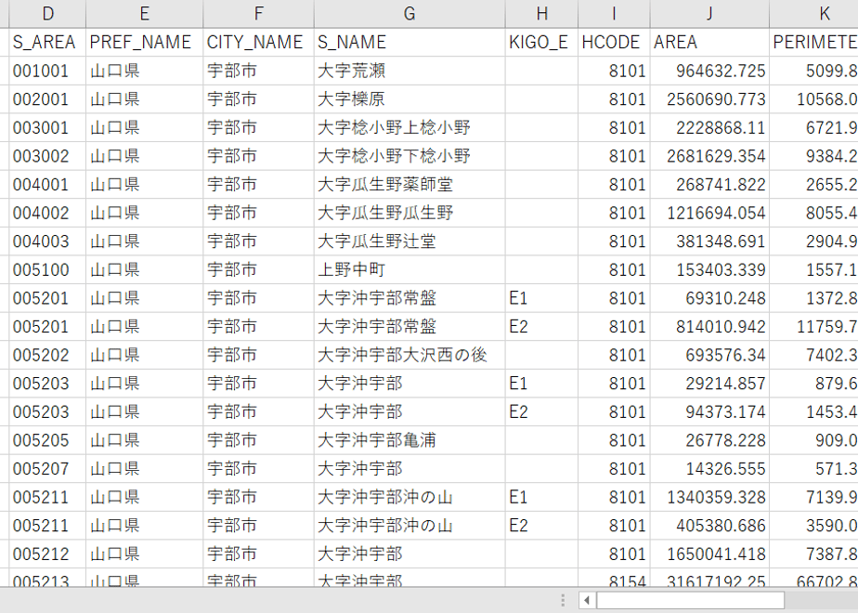Click AREA value 1216694.054
Viewport: 858px width, 613px height.
point(709,213)
